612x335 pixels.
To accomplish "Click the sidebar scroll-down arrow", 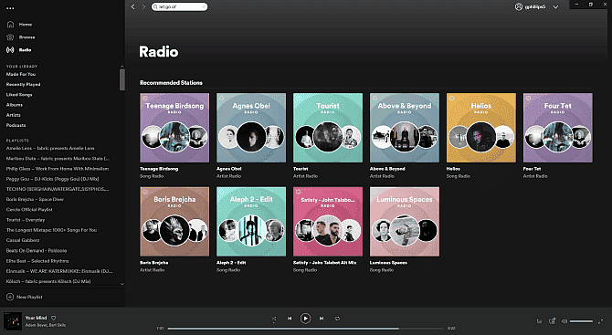I will 122,284.
